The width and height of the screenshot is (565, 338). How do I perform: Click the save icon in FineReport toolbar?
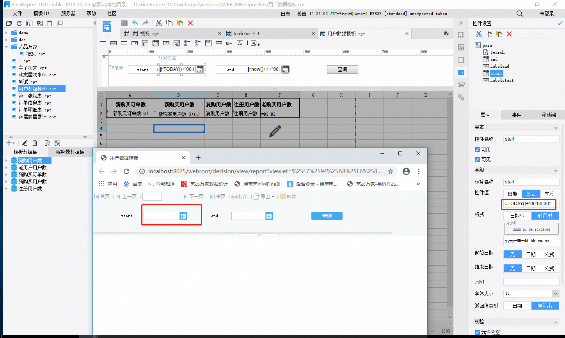pos(124,23)
